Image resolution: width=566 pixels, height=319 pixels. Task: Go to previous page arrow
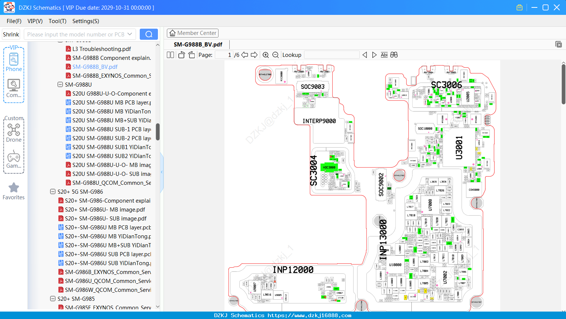coord(245,55)
